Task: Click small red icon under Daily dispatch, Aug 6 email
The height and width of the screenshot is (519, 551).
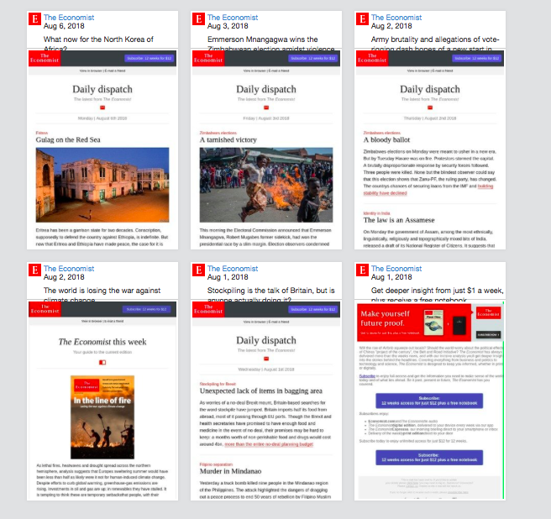Action: click(102, 107)
